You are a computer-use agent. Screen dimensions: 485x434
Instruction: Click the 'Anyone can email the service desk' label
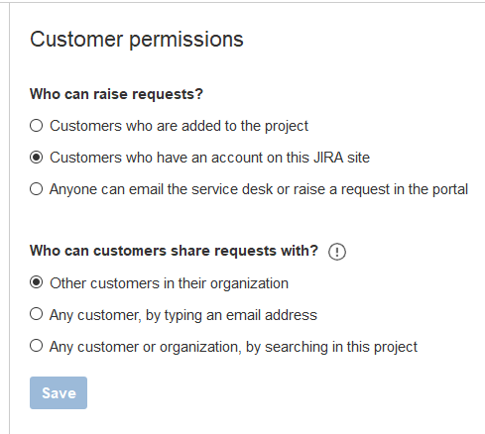[259, 189]
